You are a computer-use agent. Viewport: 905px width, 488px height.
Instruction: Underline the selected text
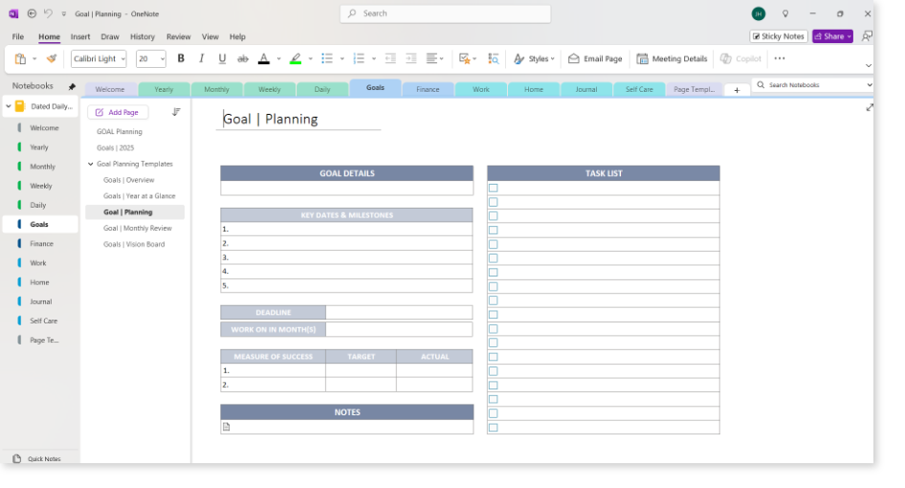pos(222,58)
